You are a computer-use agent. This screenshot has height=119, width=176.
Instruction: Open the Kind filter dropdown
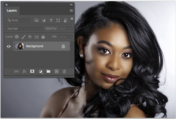[18, 20]
